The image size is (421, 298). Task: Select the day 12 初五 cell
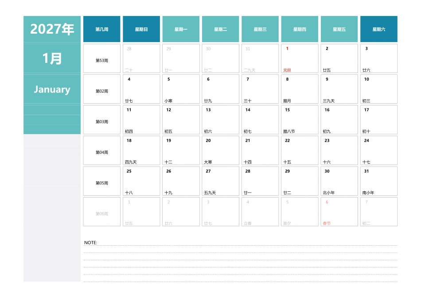pos(181,120)
